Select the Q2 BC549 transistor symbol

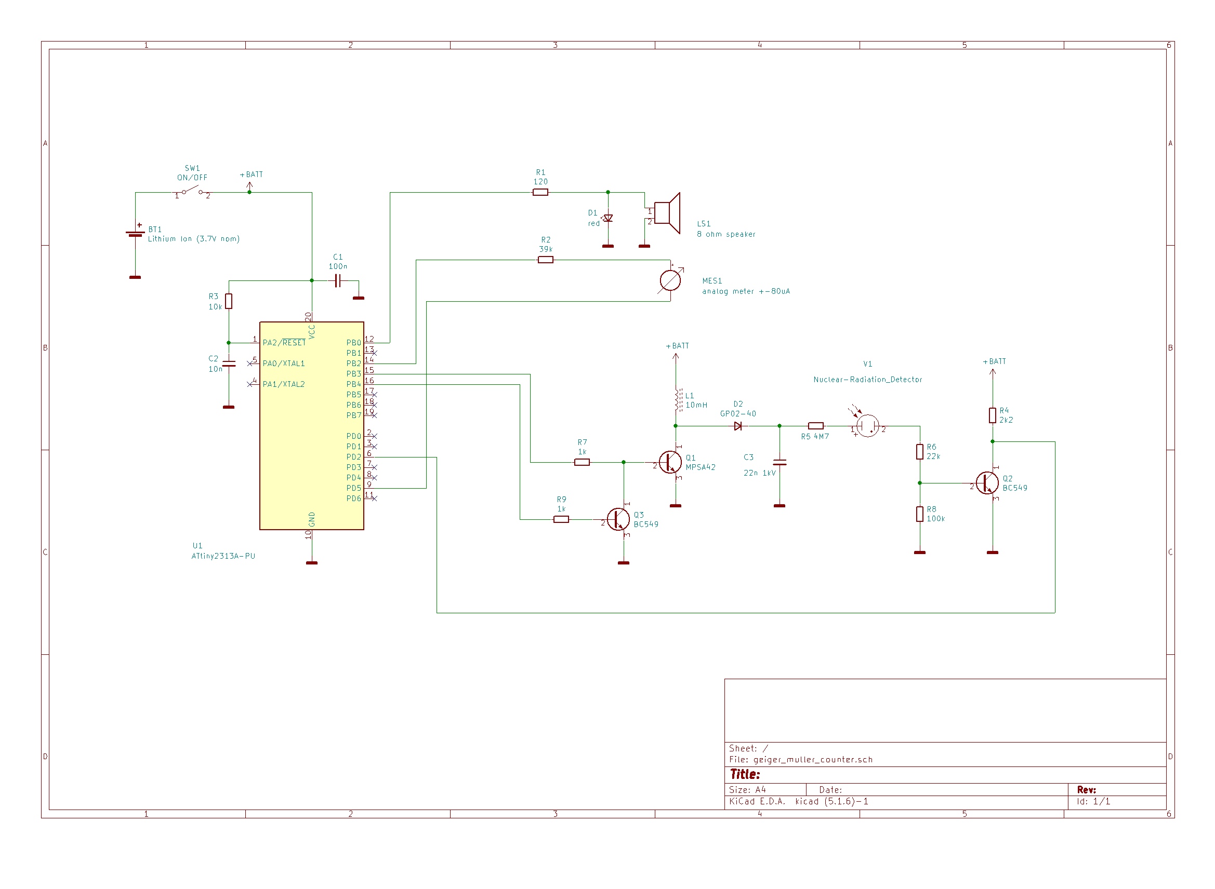pyautogui.click(x=987, y=483)
